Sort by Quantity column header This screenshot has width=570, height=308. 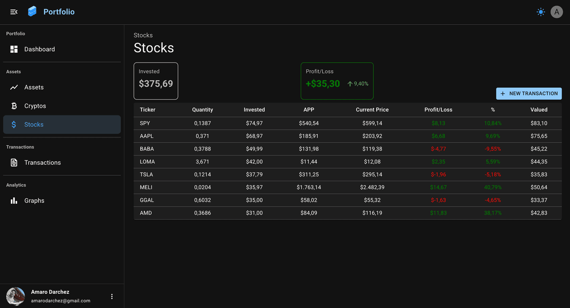click(x=202, y=110)
